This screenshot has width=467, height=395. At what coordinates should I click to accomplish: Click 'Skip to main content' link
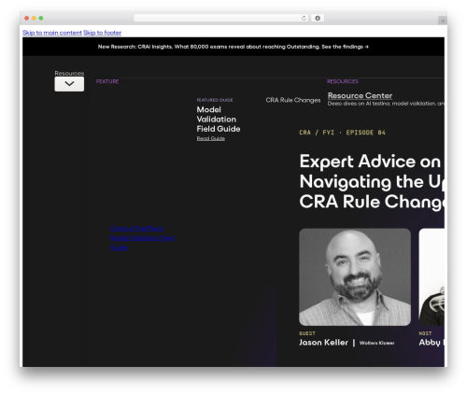pyautogui.click(x=52, y=33)
